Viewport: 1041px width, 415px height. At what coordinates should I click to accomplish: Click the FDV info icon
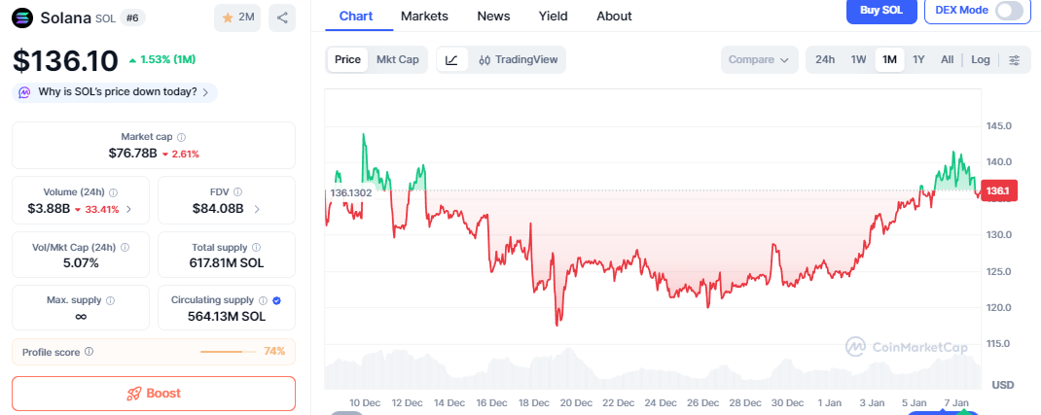(238, 192)
